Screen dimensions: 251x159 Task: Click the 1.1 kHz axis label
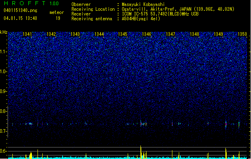pos(4,52)
